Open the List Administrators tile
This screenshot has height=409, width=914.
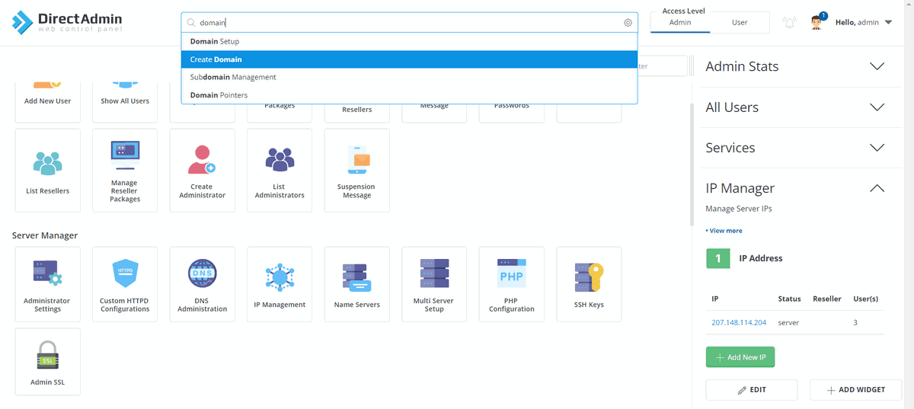point(280,171)
